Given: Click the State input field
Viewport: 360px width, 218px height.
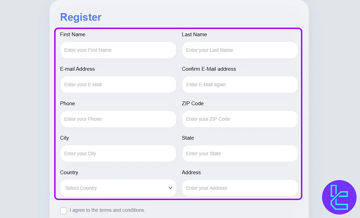Looking at the screenshot, I should (x=240, y=153).
